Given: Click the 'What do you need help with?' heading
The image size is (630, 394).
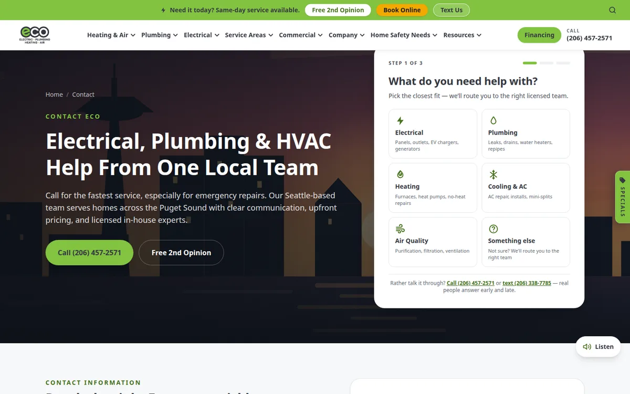Looking at the screenshot, I should (x=463, y=81).
